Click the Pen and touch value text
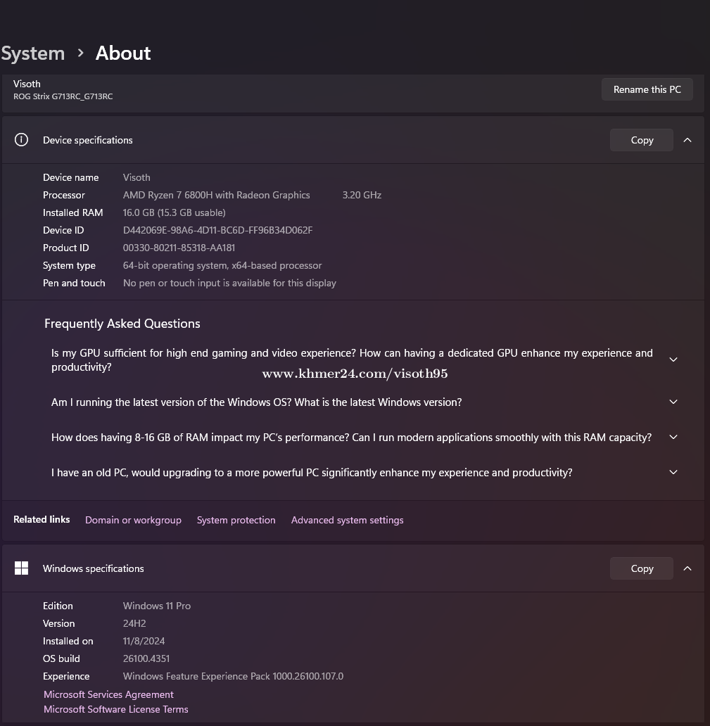 coord(229,283)
